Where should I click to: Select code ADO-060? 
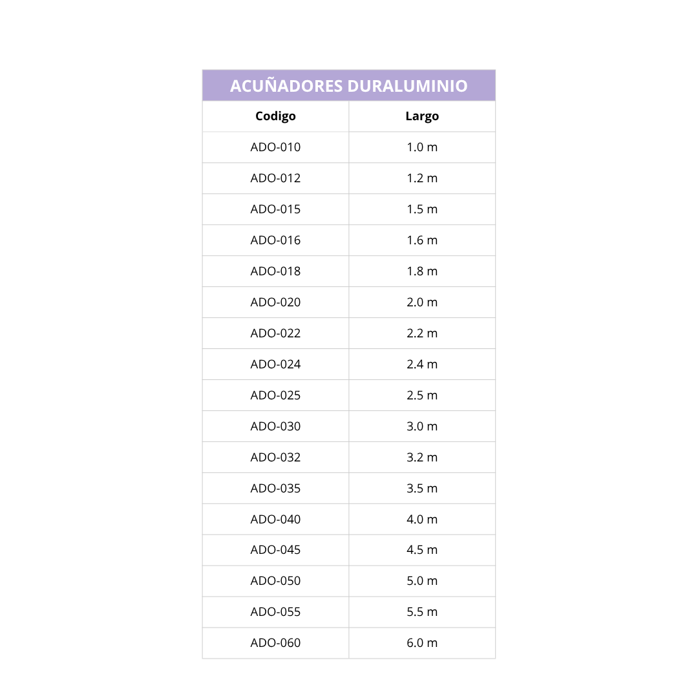coord(275,643)
